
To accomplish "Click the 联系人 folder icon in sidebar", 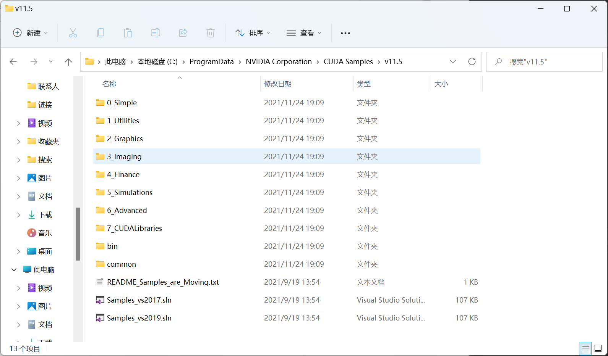I will tap(32, 86).
